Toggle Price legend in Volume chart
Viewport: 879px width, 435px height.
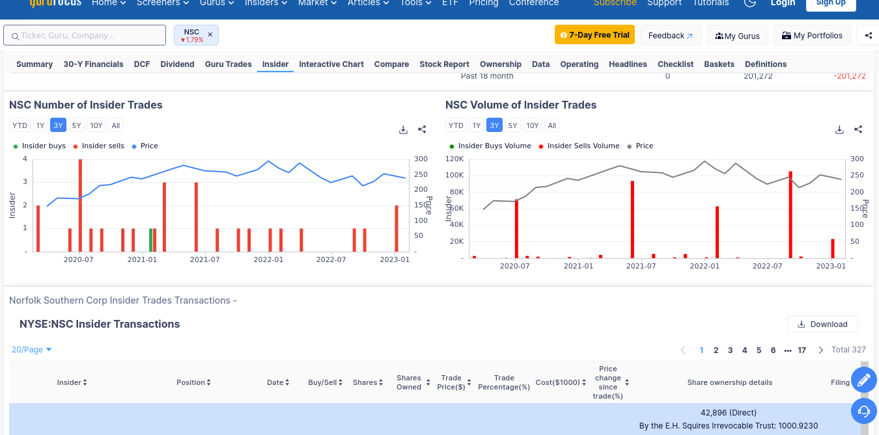point(640,146)
